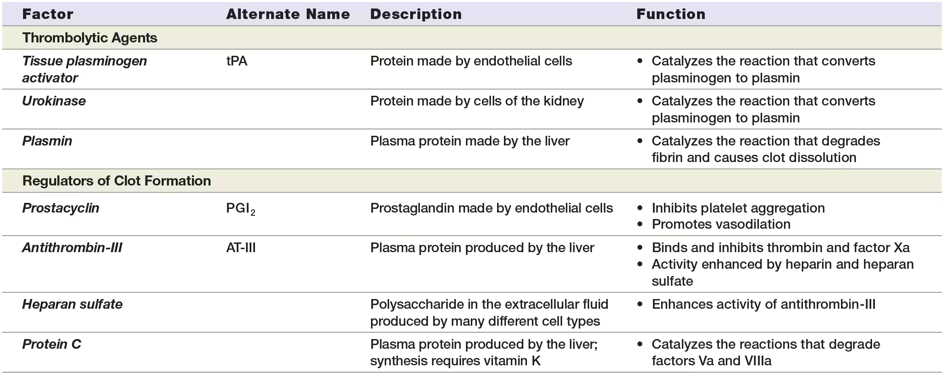This screenshot has width=944, height=375.
Task: Click the Heparan sulfate factor name
Action: click(72, 304)
